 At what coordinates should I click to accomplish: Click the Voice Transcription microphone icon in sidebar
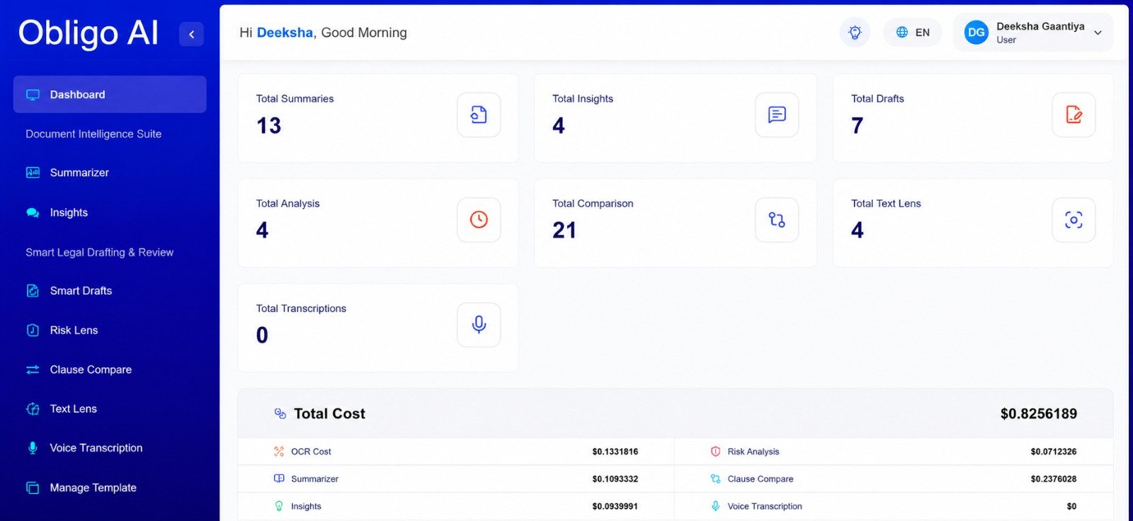pos(33,448)
